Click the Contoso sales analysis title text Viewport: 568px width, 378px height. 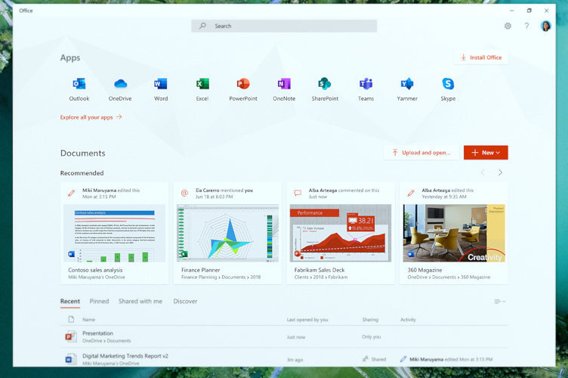(x=95, y=270)
